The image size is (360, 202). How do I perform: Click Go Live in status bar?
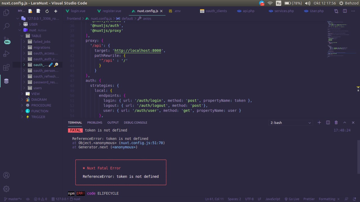click(292, 199)
